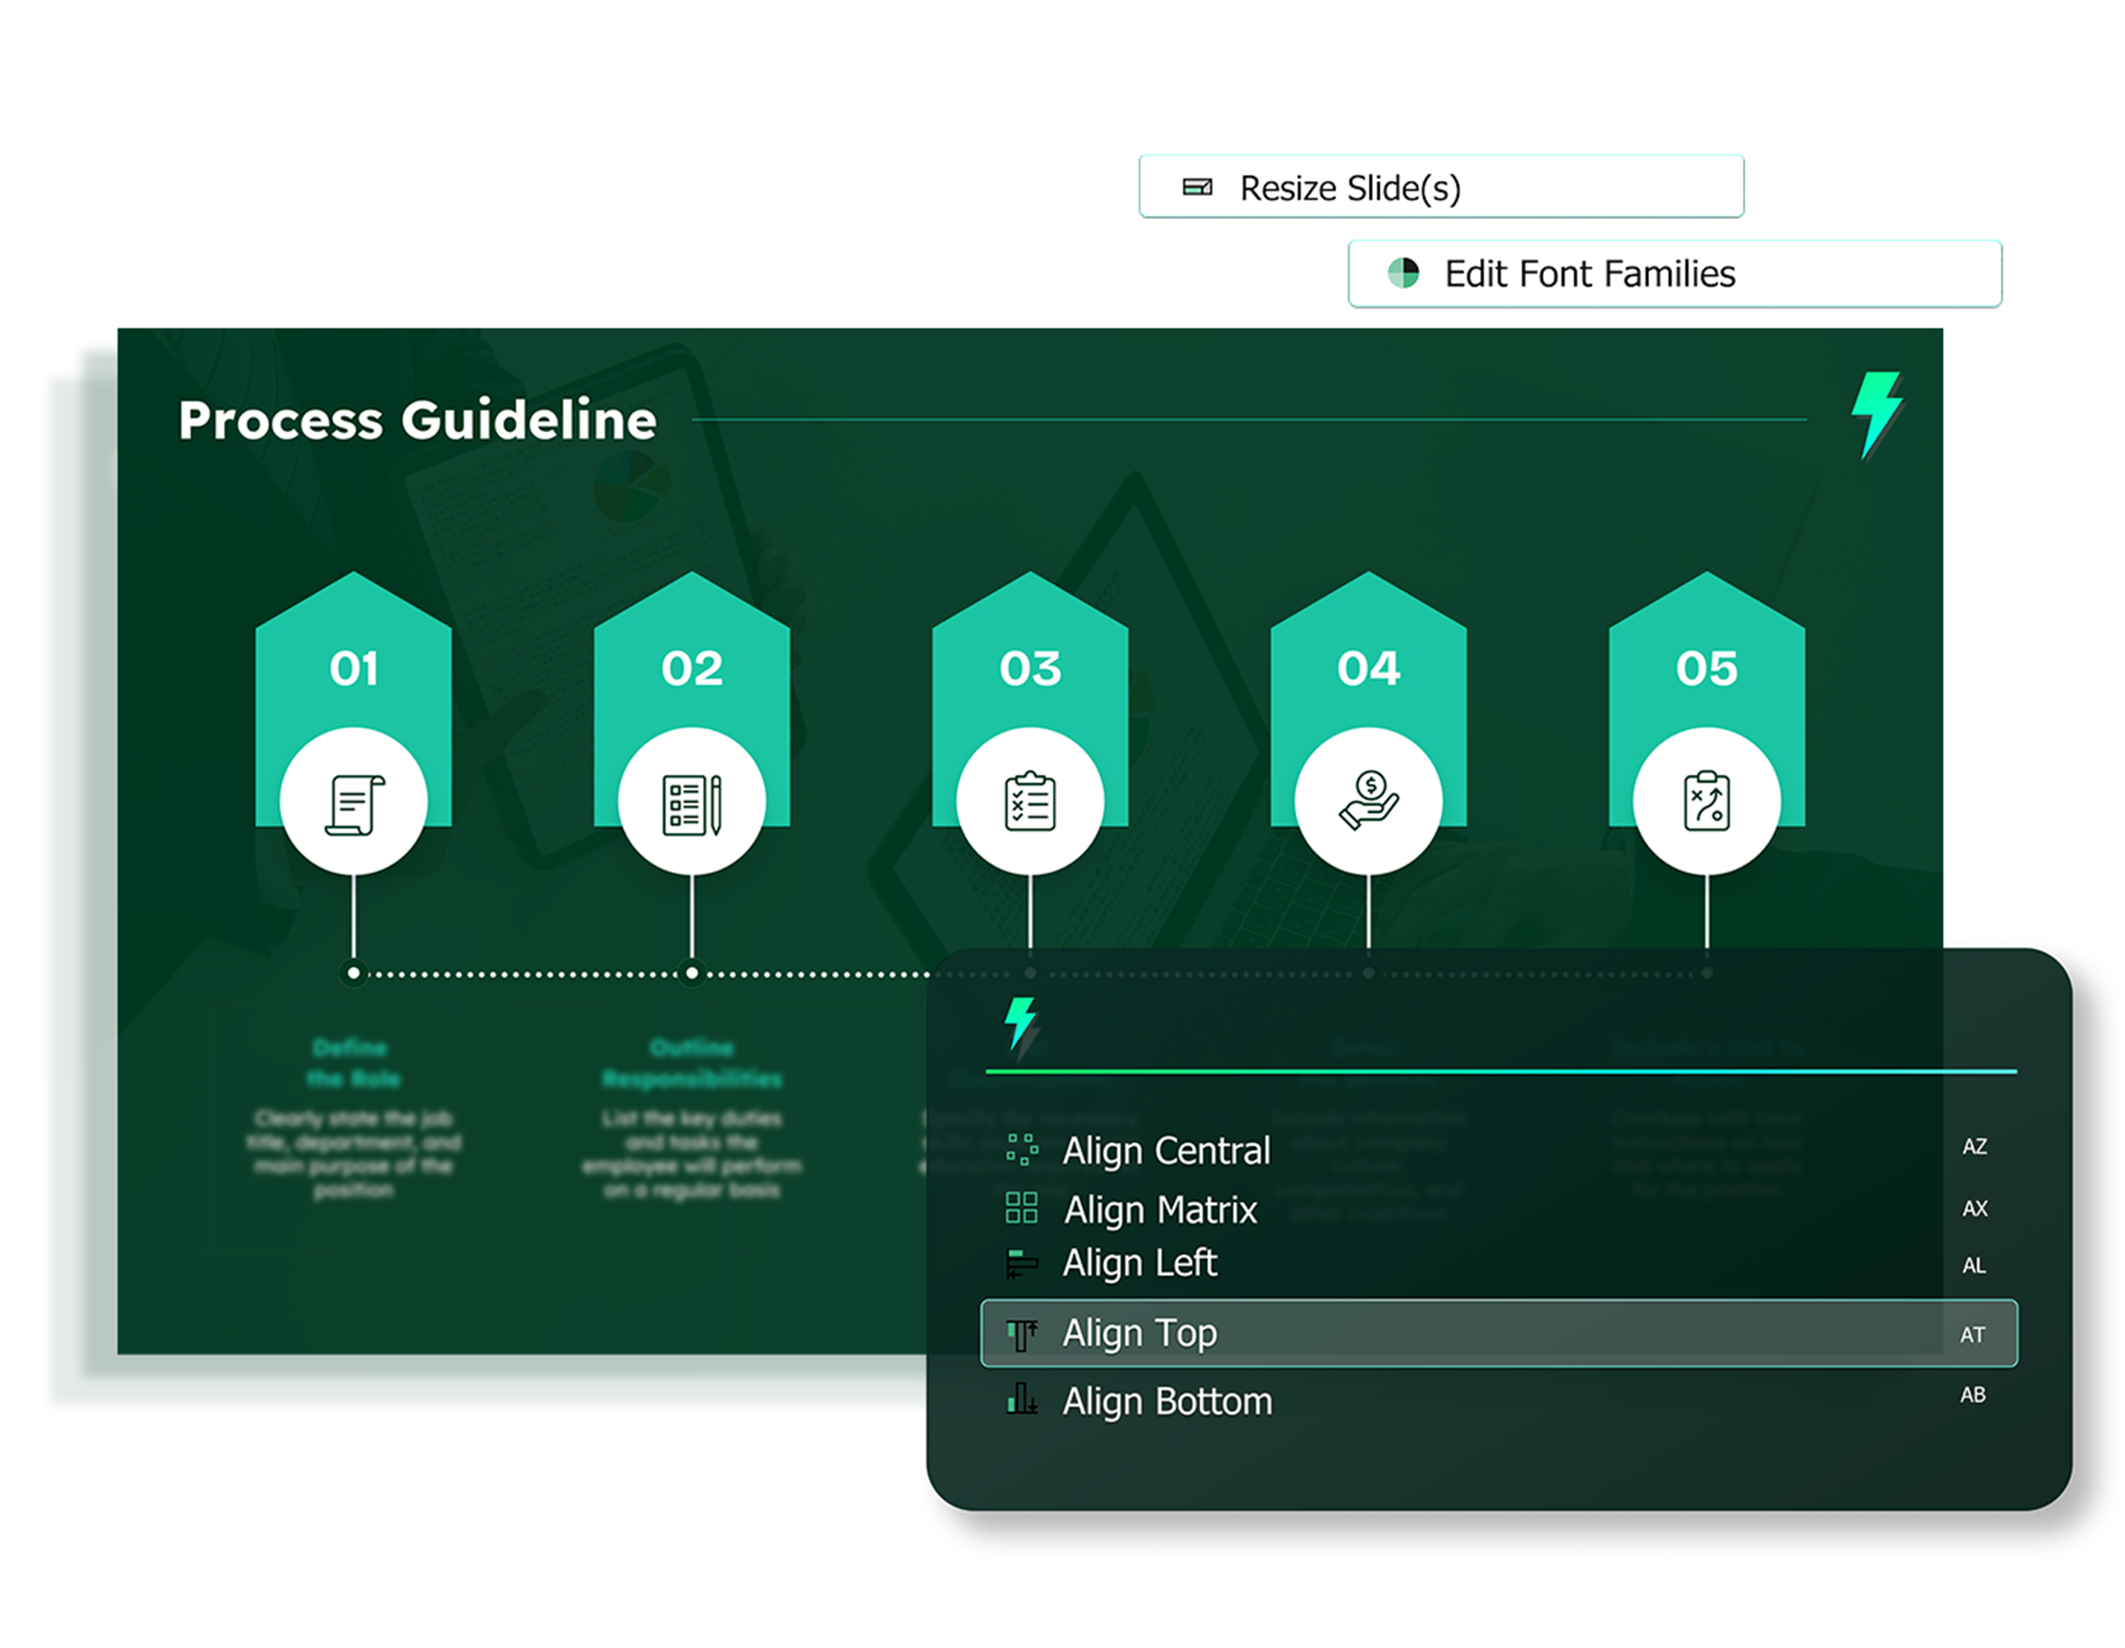This screenshot has height=1648, width=2125.
Task: Click the Align Top icon
Action: pyautogui.click(x=1021, y=1334)
